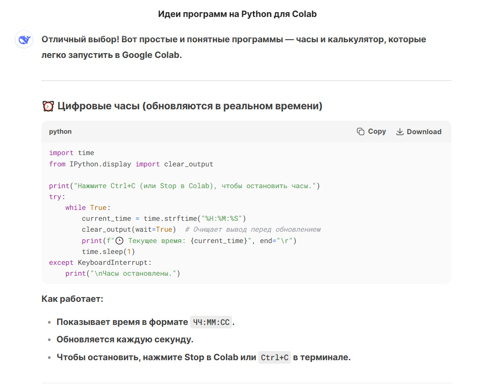Click the bullet text "Показывает время в формате"

(x=122, y=322)
